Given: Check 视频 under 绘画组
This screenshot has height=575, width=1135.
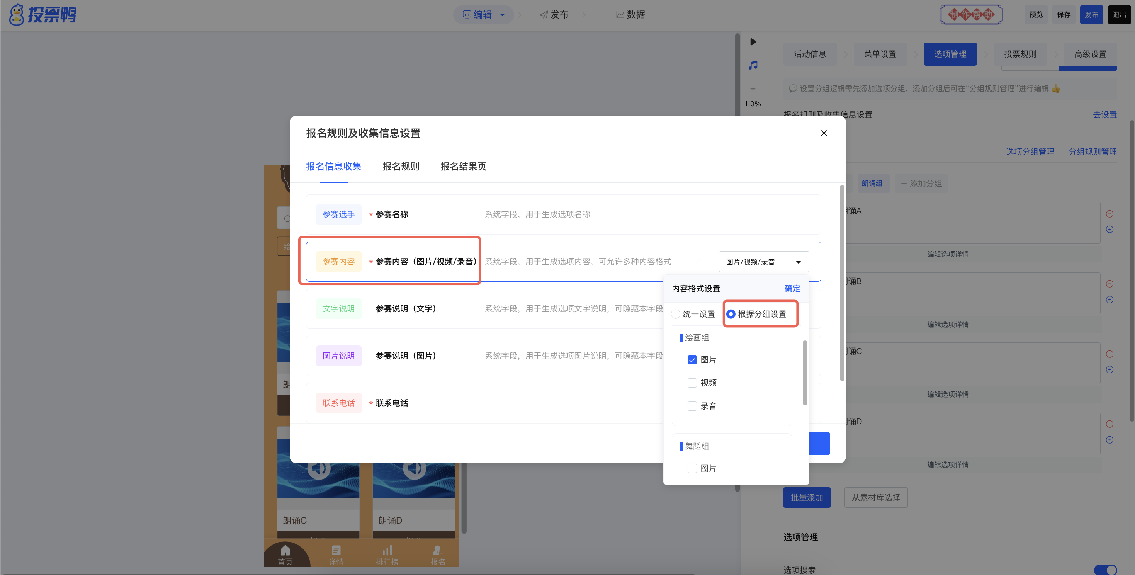Looking at the screenshot, I should [x=692, y=383].
